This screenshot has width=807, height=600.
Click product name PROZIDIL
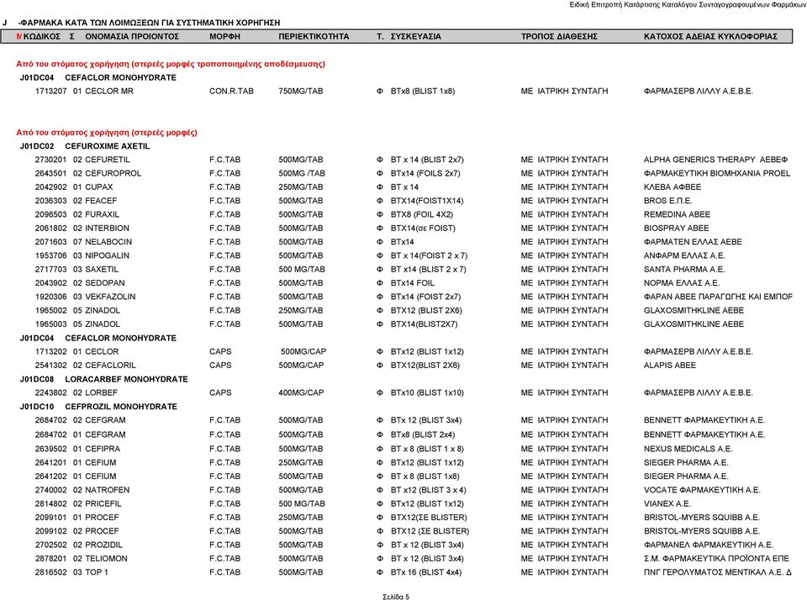103,545
